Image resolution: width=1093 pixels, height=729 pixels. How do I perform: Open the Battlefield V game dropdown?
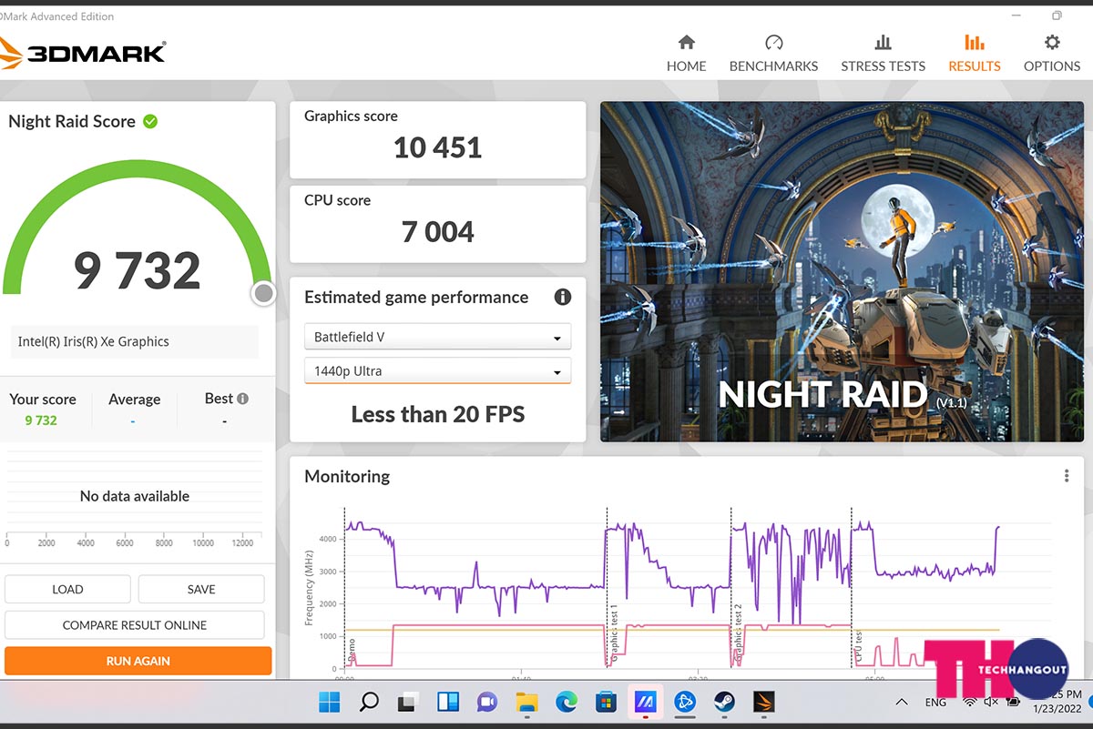point(437,337)
